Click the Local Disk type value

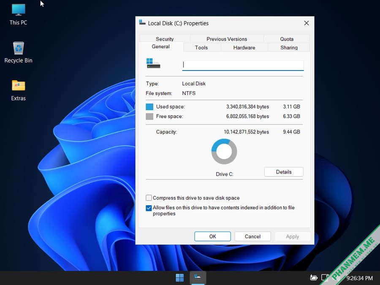point(194,84)
